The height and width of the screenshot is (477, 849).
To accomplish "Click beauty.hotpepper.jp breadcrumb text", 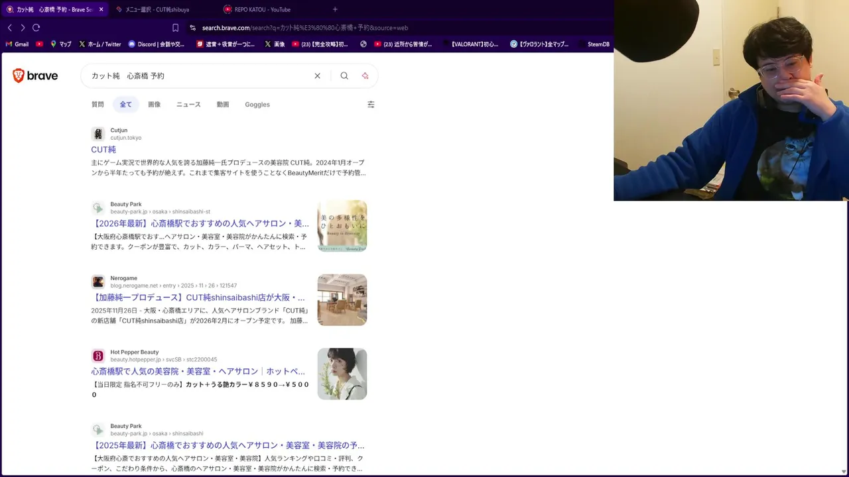I will coord(164,360).
